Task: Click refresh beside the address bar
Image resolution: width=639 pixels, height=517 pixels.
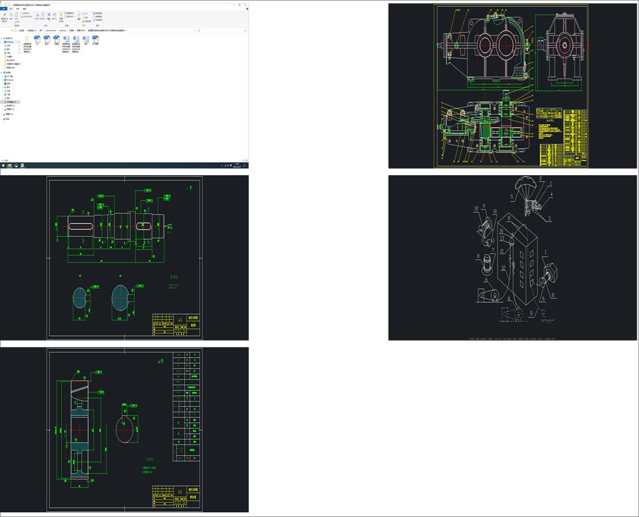Action: click(199, 31)
